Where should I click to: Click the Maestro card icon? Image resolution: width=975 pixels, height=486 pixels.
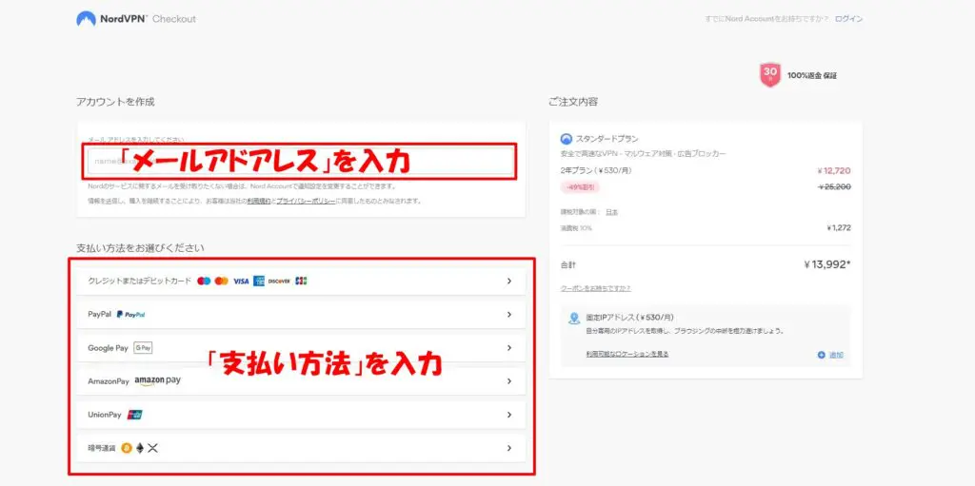[x=204, y=281]
